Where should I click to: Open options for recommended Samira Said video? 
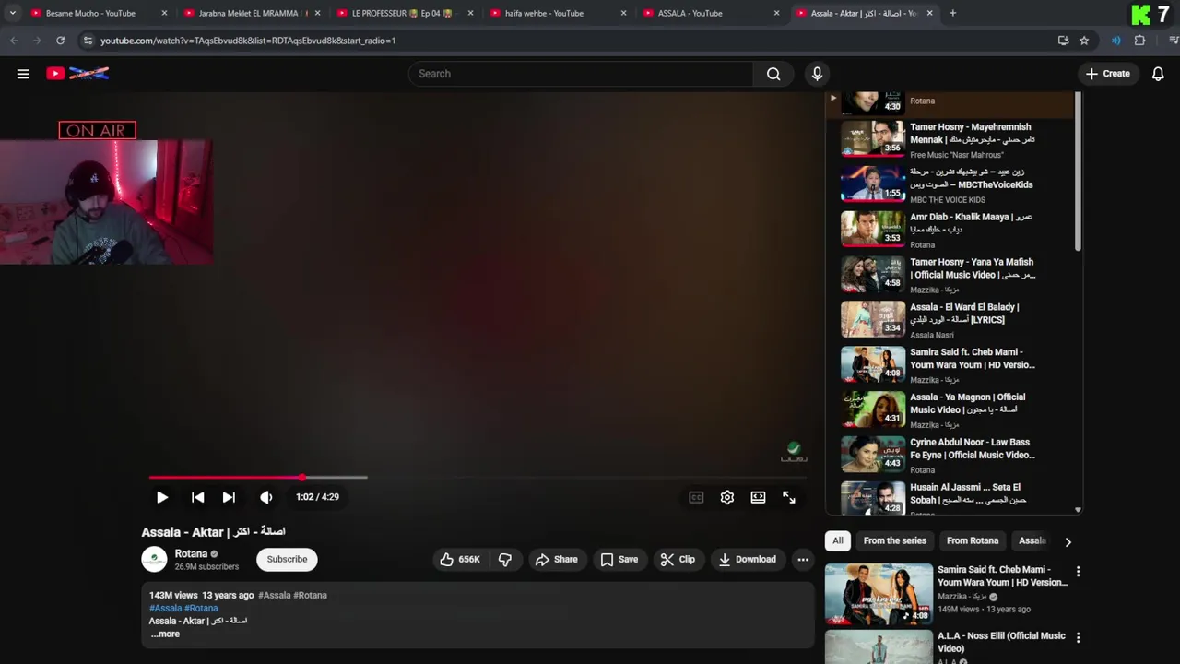(x=1078, y=572)
